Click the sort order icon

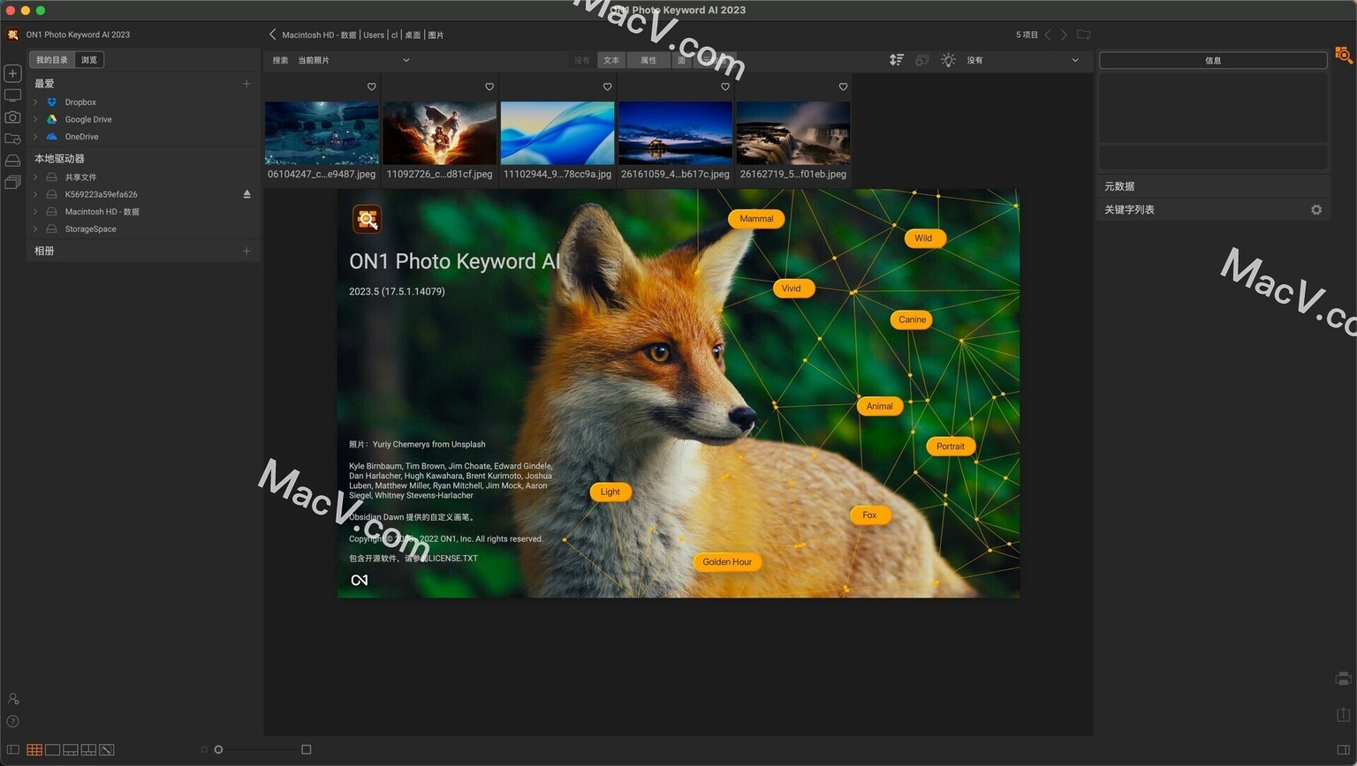click(x=896, y=60)
